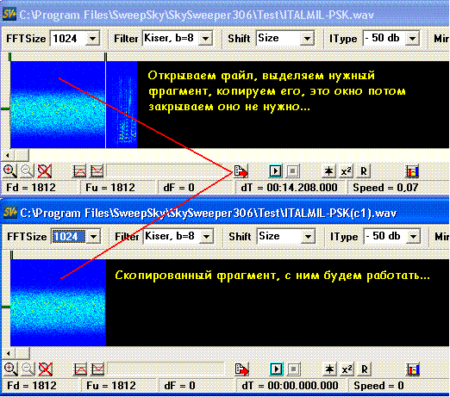Open IType -50 db dropdown in bottom window
This screenshot has height=397, width=450.
(414, 237)
